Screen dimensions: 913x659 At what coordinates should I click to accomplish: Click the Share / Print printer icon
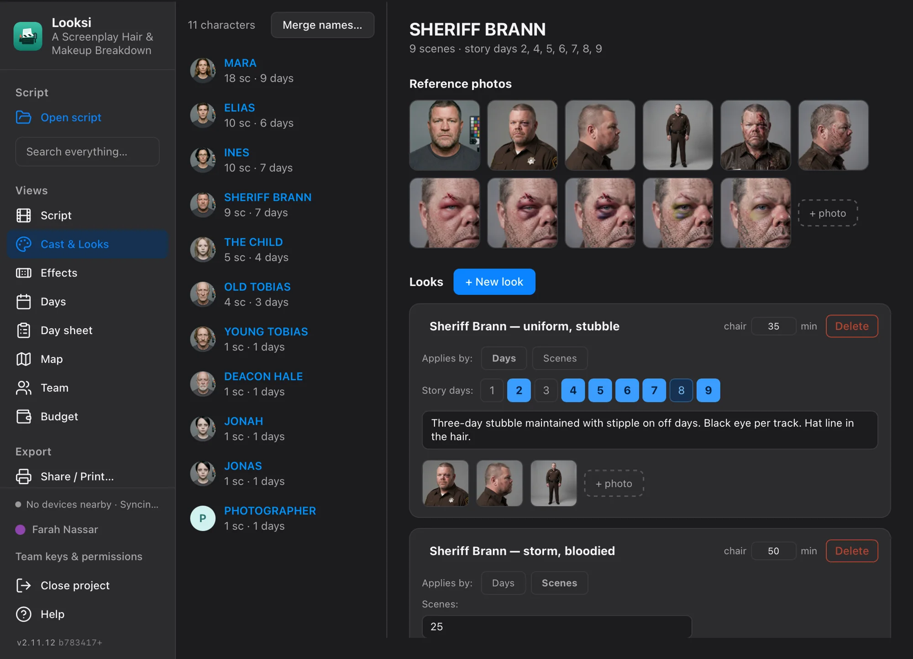point(24,476)
